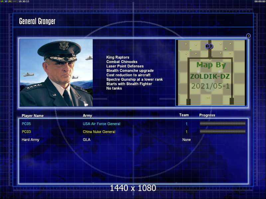Viewport: 266px width, 199px height.
Task: Click the GLA army entry
Action: click(x=86, y=140)
